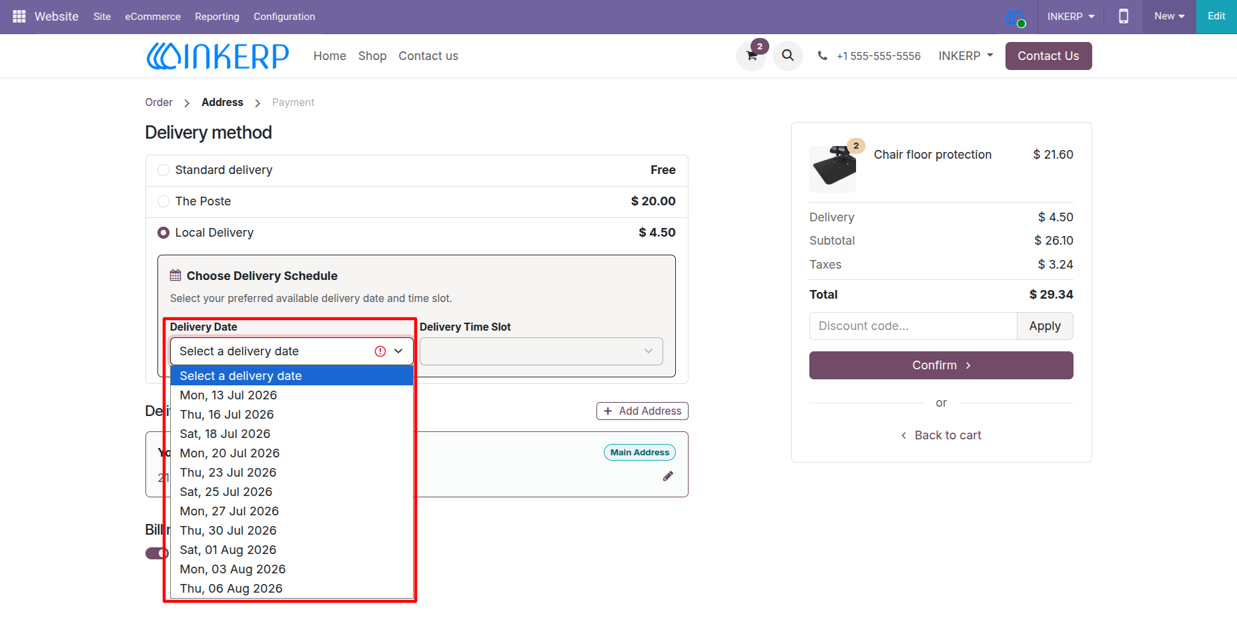The height and width of the screenshot is (644, 1237).
Task: Focus the Discount code input field
Action: pos(913,326)
